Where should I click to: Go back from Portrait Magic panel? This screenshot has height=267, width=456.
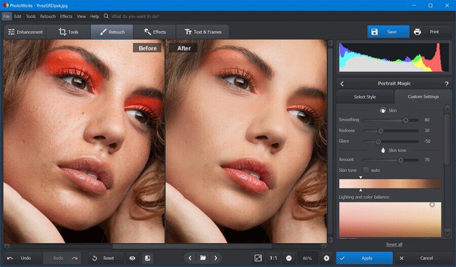coord(342,84)
